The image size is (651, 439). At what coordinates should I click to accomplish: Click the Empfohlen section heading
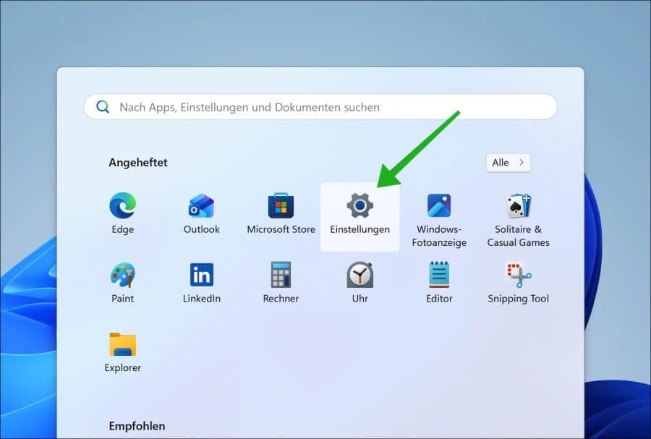[x=137, y=426]
